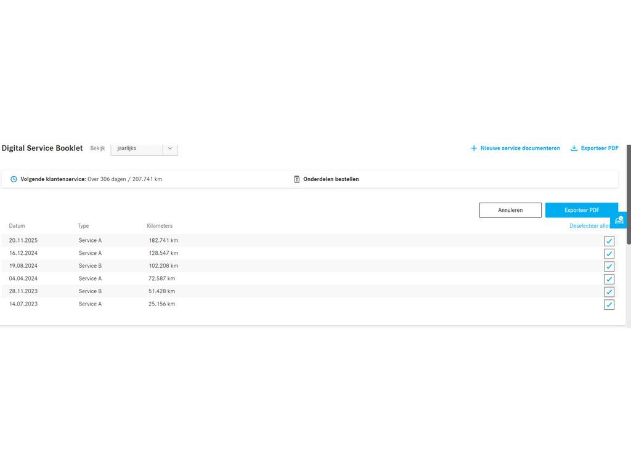
Task: Open the floating car notification icon
Action: [x=619, y=220]
